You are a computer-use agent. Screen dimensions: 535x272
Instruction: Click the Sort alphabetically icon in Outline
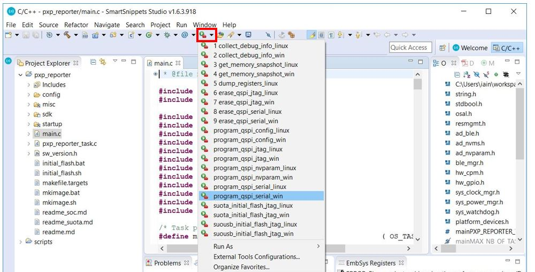pos(467,74)
